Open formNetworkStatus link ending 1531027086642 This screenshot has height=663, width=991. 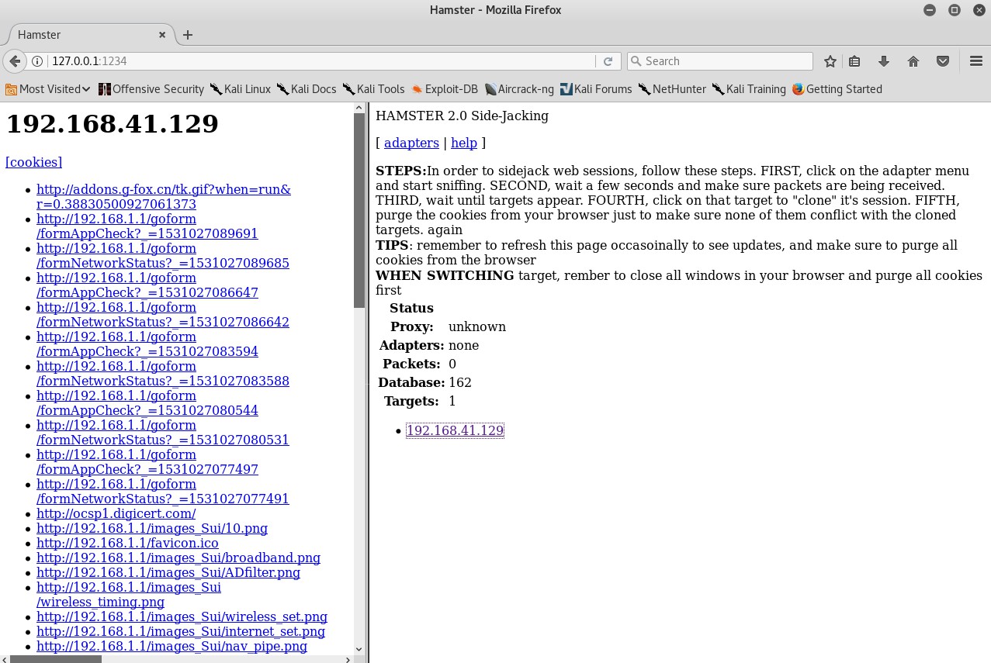pos(163,315)
